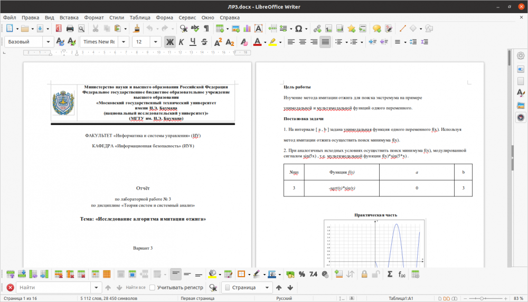Click the Sum formula icon in table toolbar
The image size is (528, 302).
point(390,274)
